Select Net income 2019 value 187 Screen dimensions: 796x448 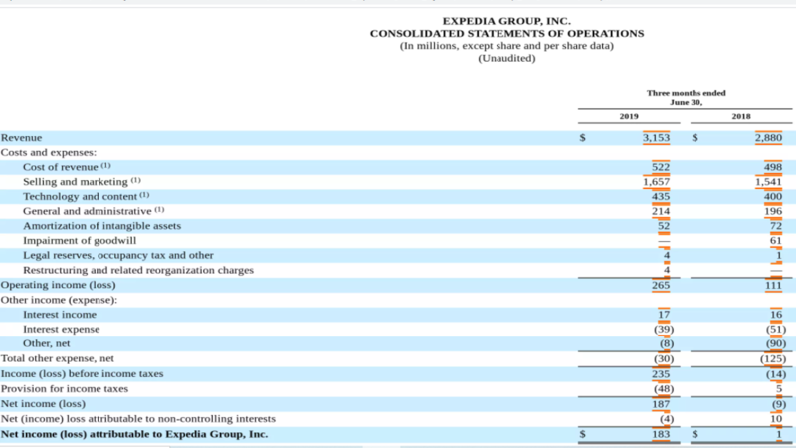(661, 404)
